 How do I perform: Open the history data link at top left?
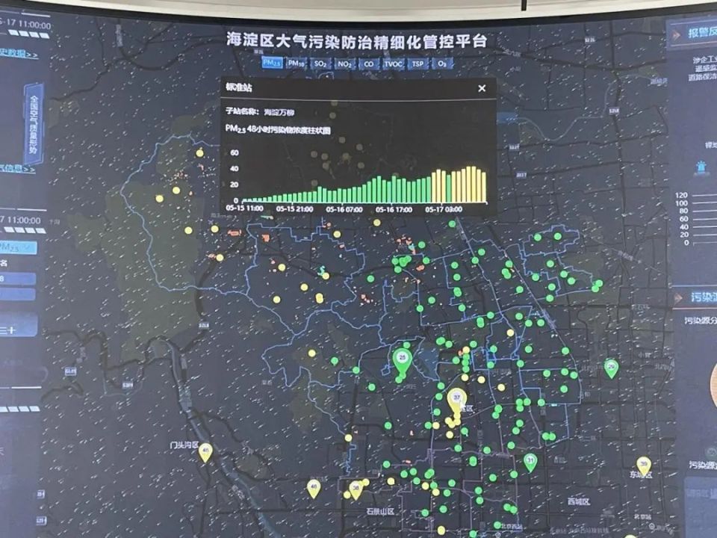coord(18,53)
